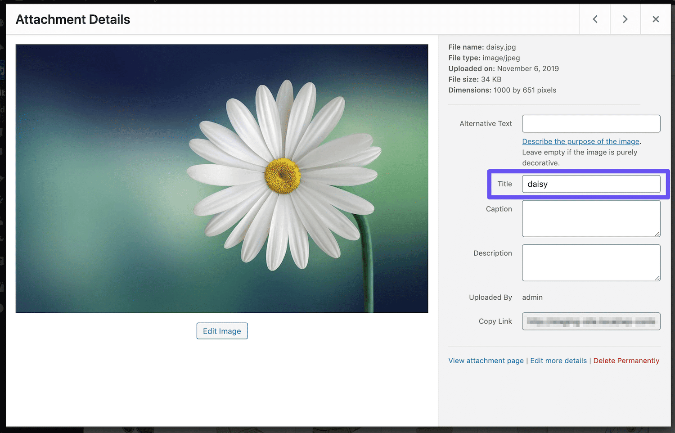The width and height of the screenshot is (675, 433).
Task: Click the red Delete Permanently link
Action: (x=626, y=361)
